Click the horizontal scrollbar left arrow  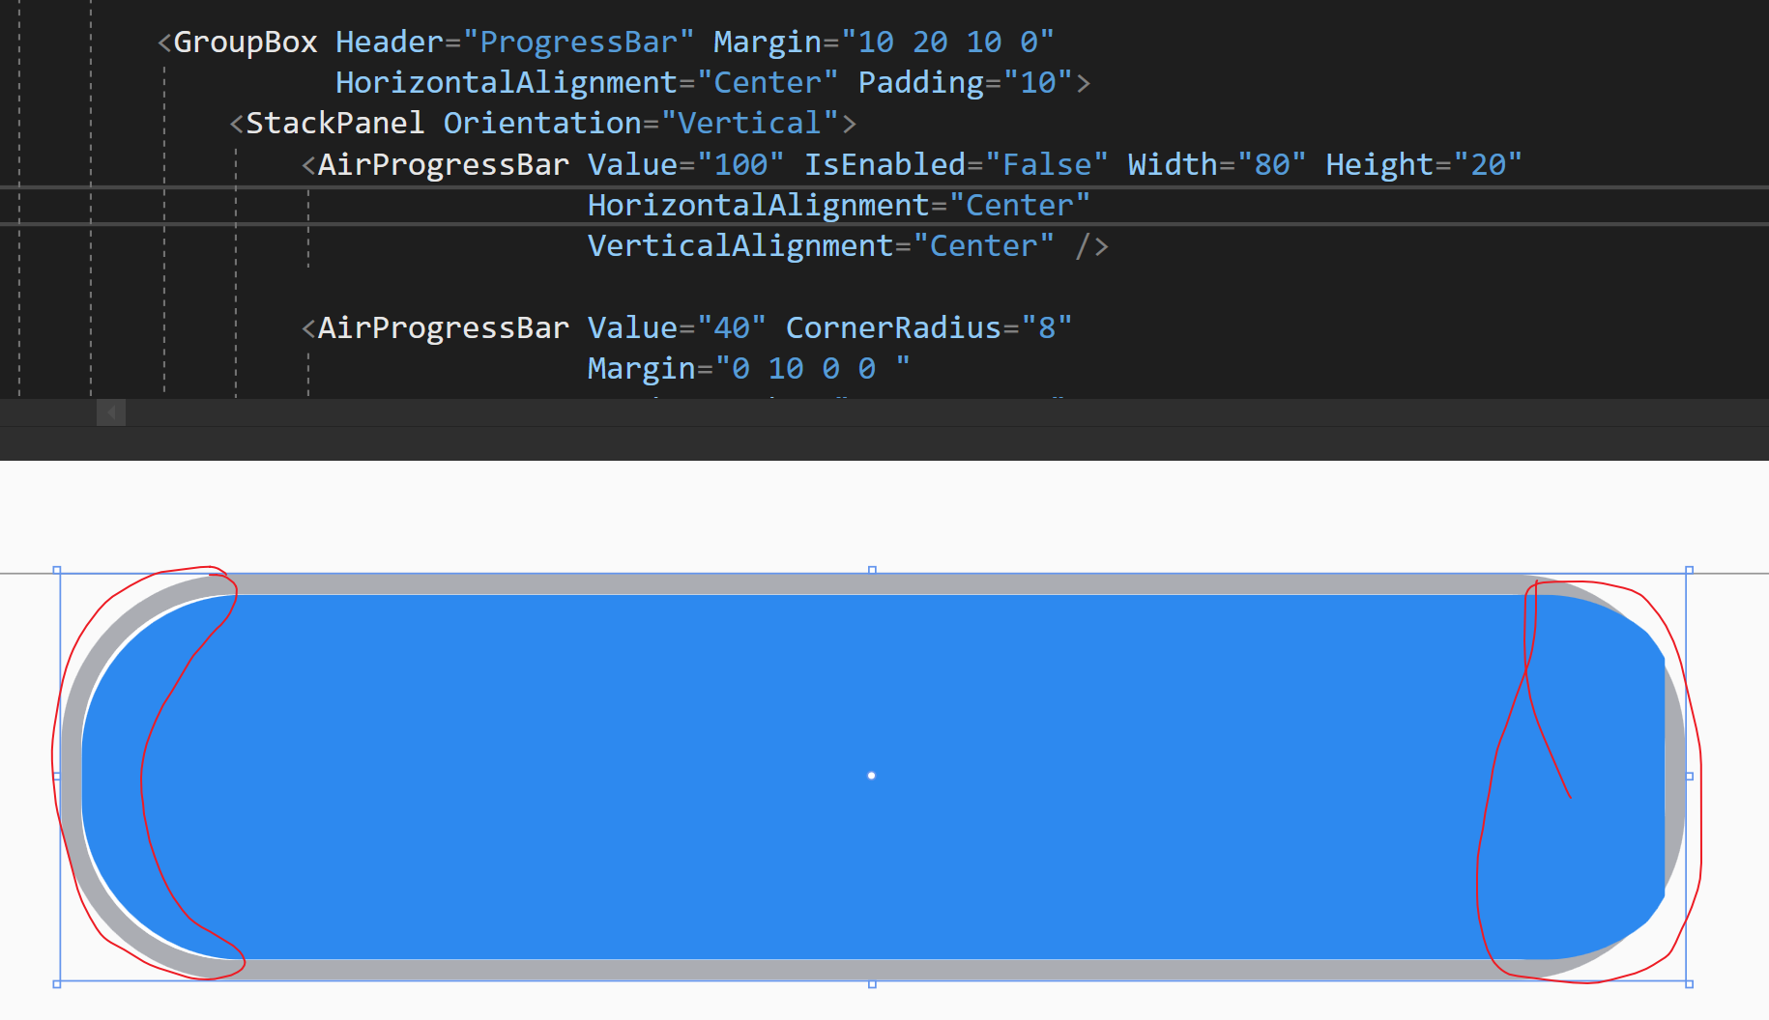pyautogui.click(x=111, y=412)
